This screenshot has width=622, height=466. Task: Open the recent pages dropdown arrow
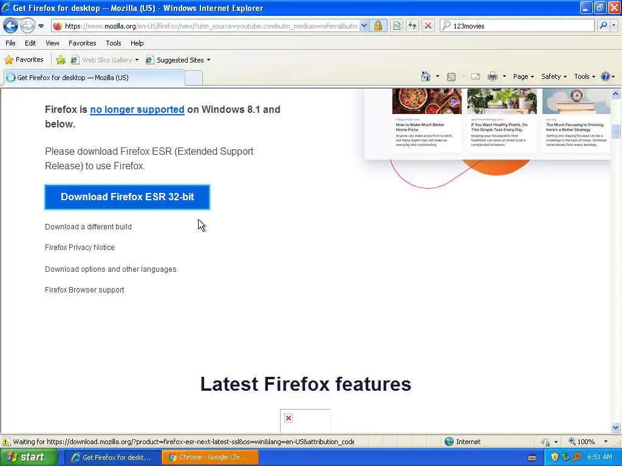[x=41, y=26]
